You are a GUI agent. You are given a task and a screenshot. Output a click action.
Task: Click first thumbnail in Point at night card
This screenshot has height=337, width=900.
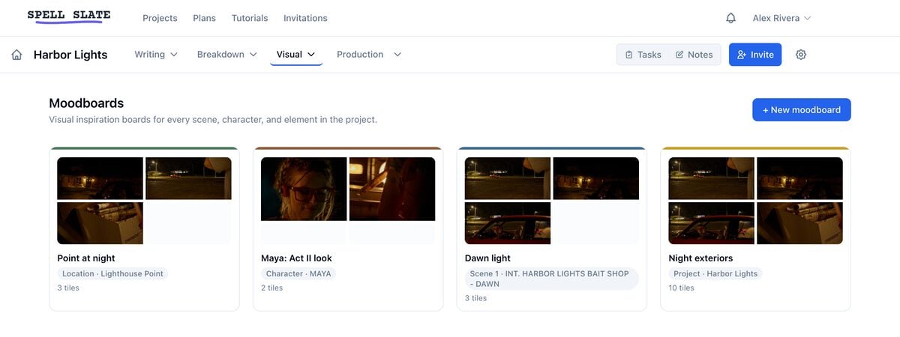point(100,178)
